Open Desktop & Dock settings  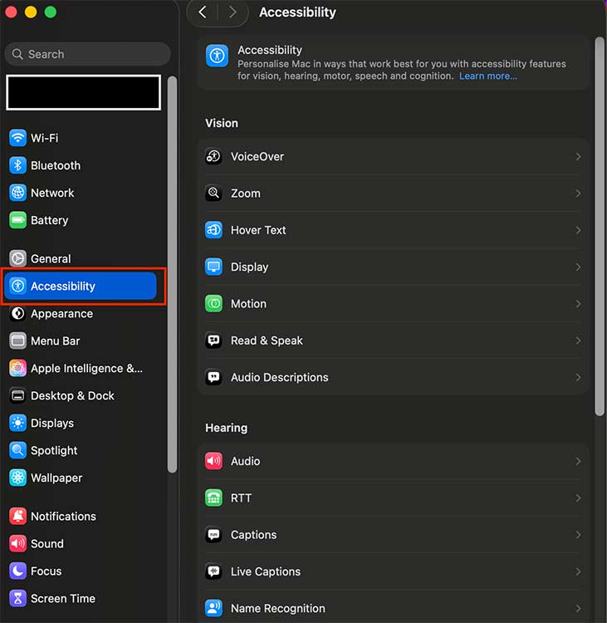pos(72,395)
